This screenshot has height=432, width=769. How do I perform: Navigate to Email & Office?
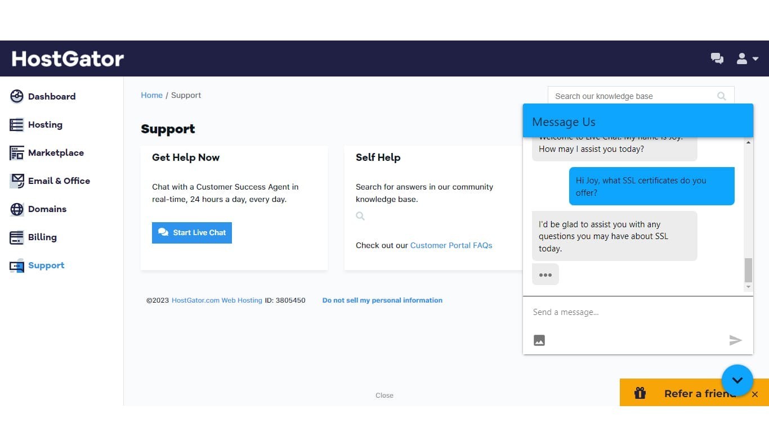(59, 181)
